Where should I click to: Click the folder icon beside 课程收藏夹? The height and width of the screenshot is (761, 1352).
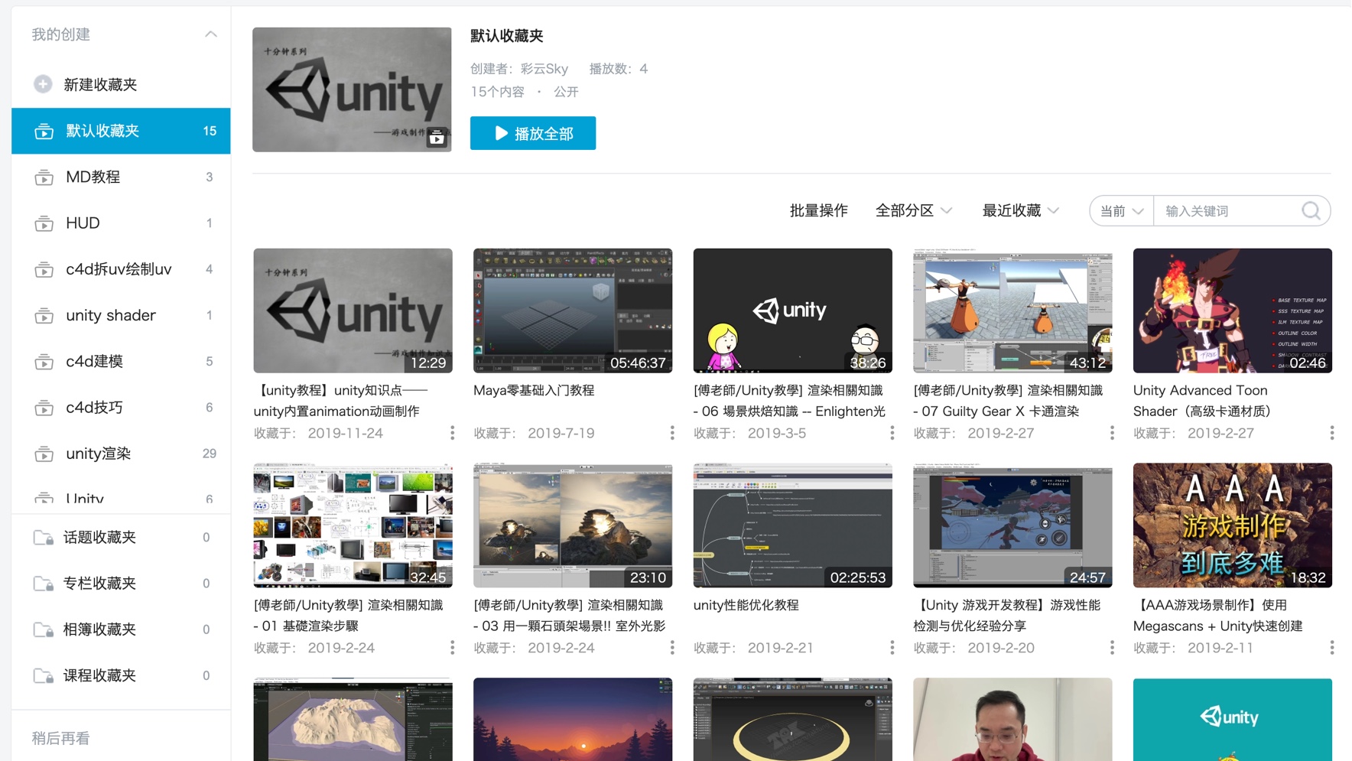coord(44,675)
